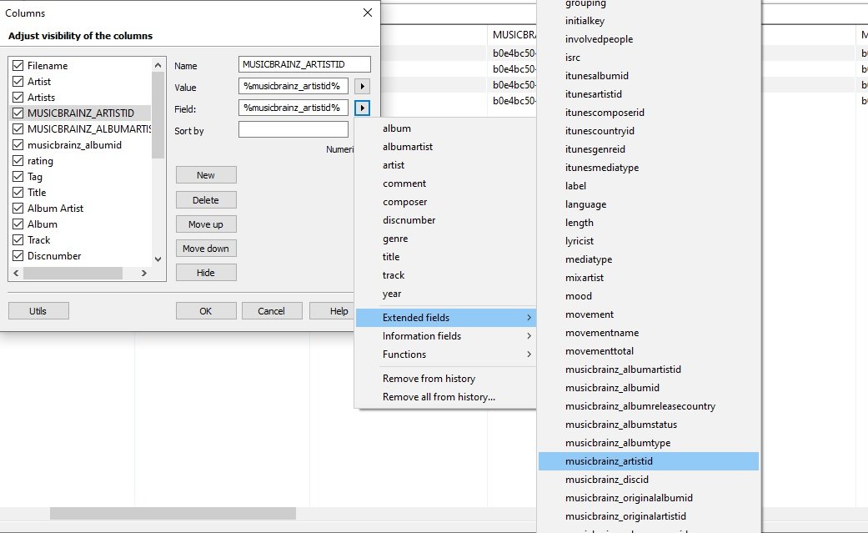The image size is (868, 533).
Task: Click the Field placeholder arrow button
Action: tap(362, 108)
